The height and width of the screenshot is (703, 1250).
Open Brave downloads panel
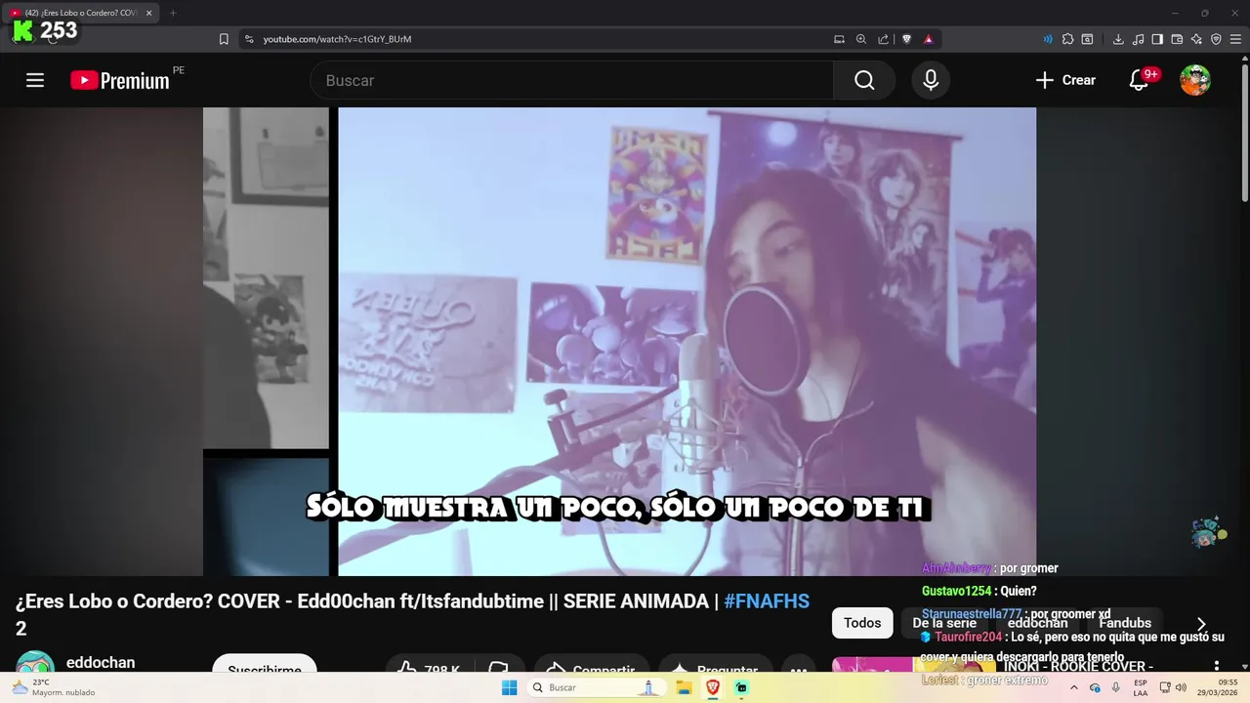point(1118,39)
